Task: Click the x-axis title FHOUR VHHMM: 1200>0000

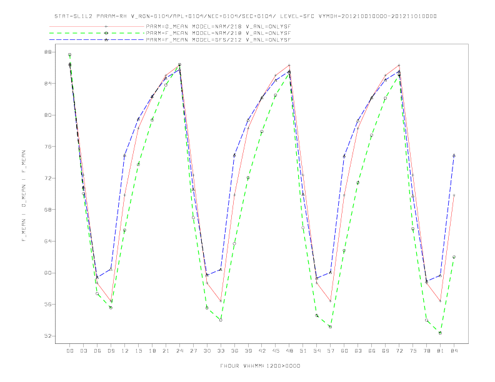Action: pyautogui.click(x=260, y=366)
